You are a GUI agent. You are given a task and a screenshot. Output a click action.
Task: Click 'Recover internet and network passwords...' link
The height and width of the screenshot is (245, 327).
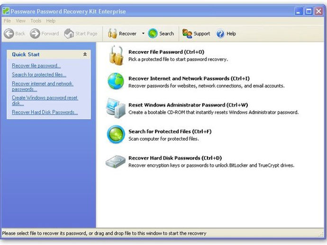coord(43,87)
